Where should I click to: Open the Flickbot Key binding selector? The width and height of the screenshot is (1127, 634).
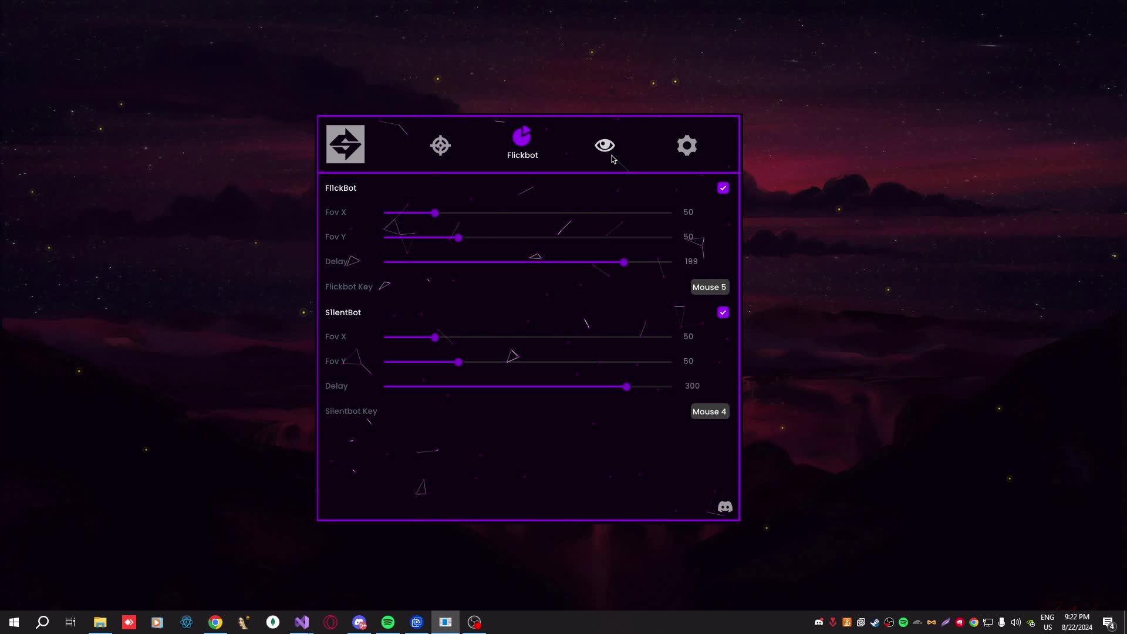click(709, 286)
